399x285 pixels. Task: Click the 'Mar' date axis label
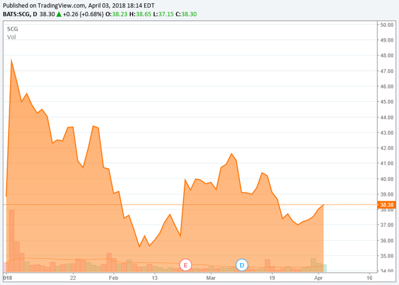pyautogui.click(x=211, y=278)
